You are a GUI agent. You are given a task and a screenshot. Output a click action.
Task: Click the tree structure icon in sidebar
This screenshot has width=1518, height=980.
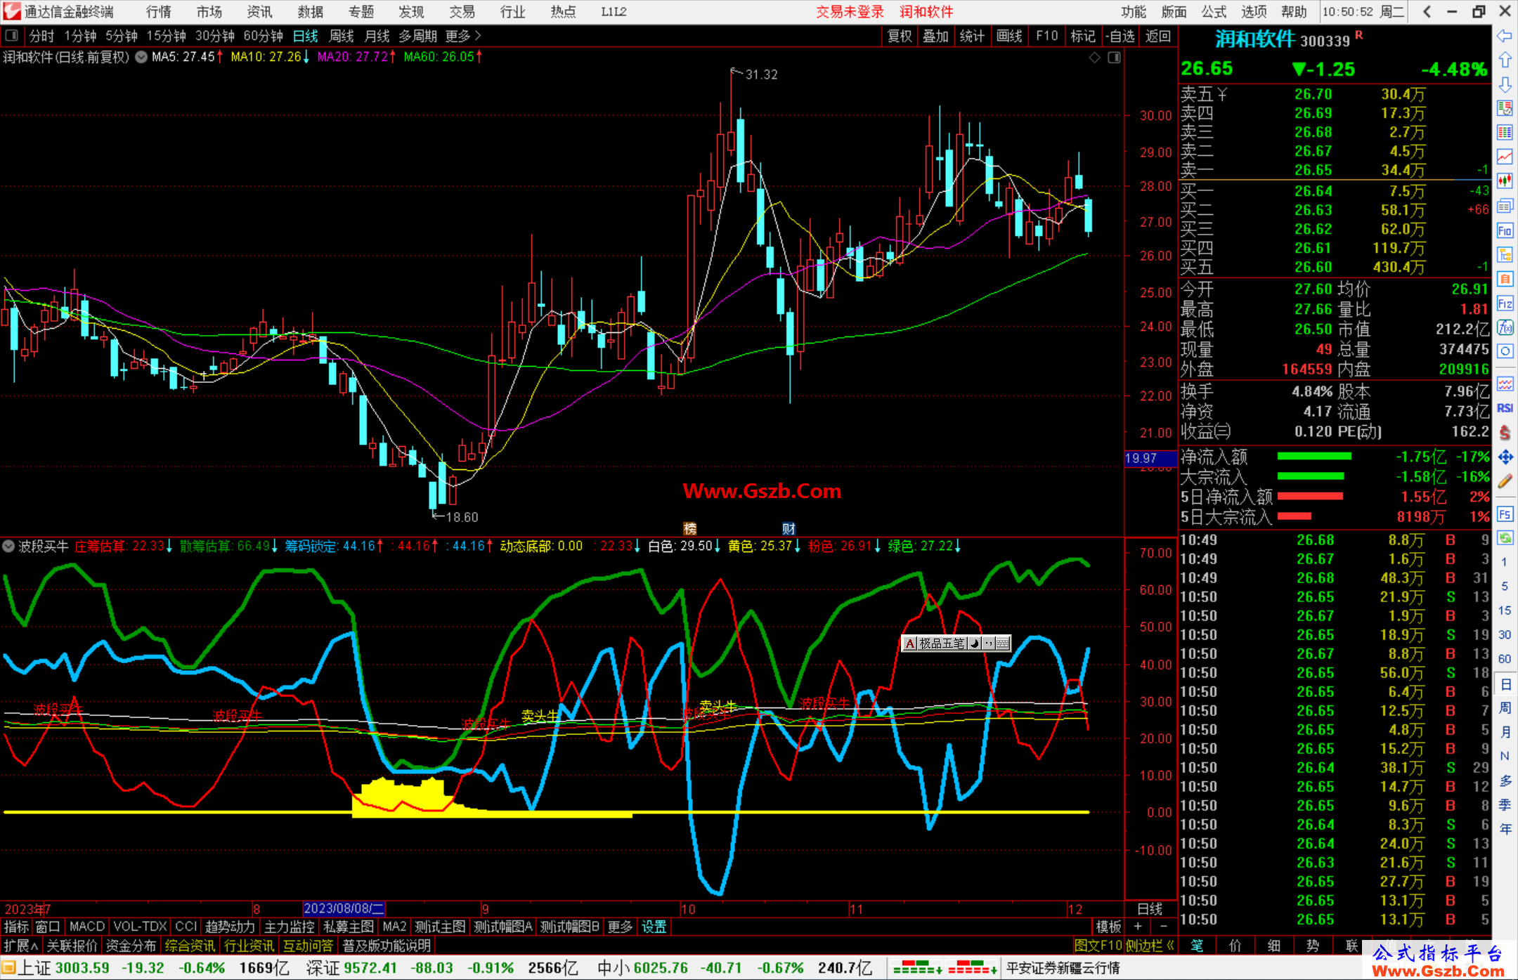[1505, 254]
